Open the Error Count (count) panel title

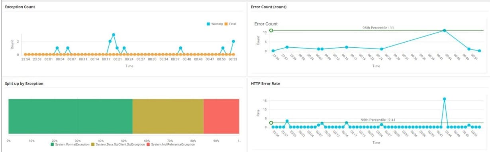[x=269, y=7]
